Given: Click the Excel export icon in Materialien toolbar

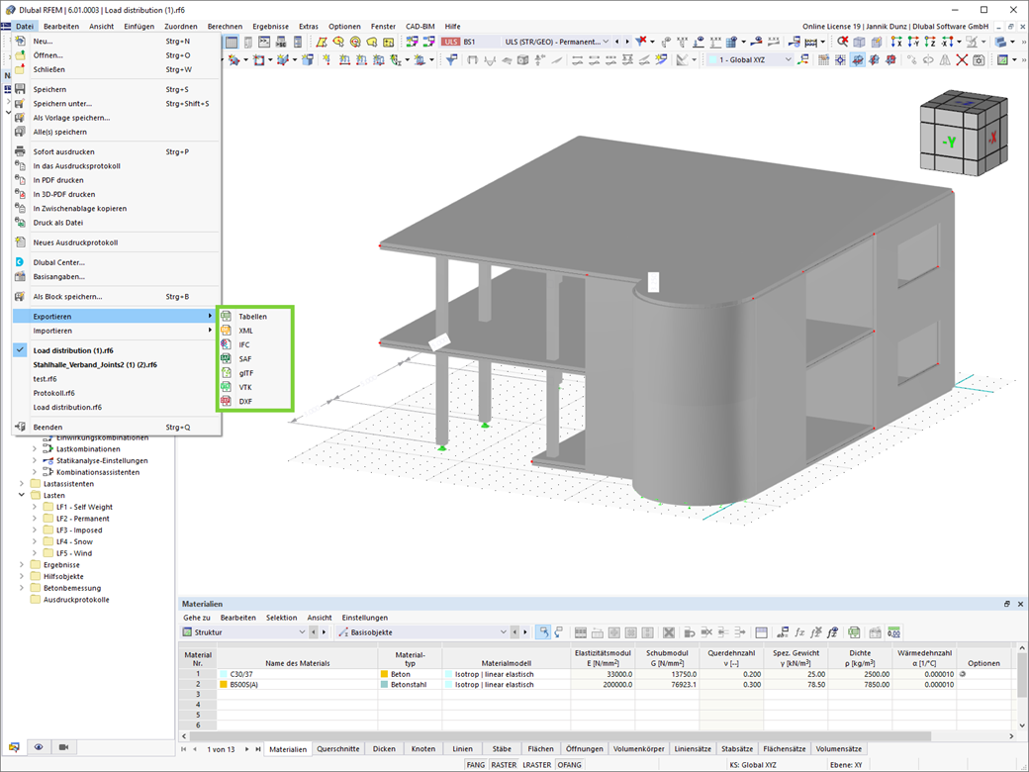Looking at the screenshot, I should coord(854,632).
